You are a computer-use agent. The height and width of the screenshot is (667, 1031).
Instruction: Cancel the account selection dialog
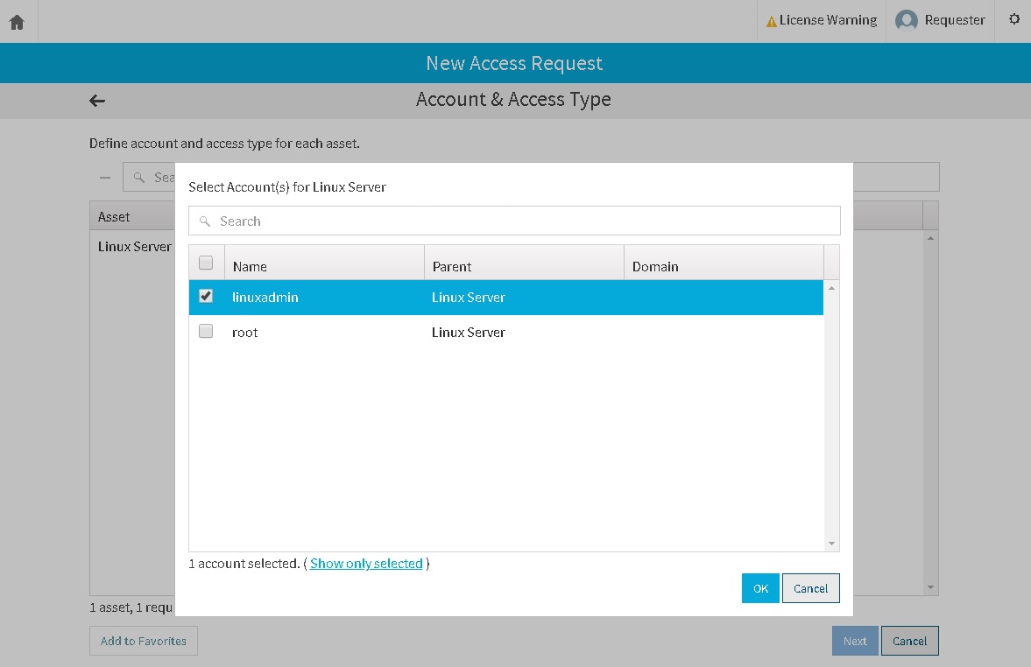[x=810, y=588]
